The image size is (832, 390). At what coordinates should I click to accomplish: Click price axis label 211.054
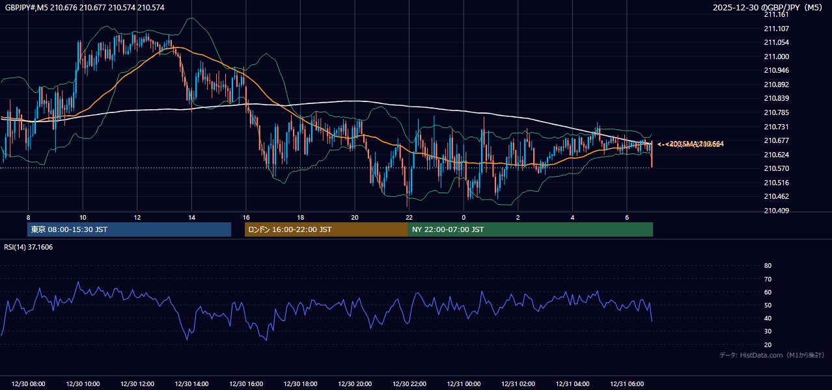[776, 42]
